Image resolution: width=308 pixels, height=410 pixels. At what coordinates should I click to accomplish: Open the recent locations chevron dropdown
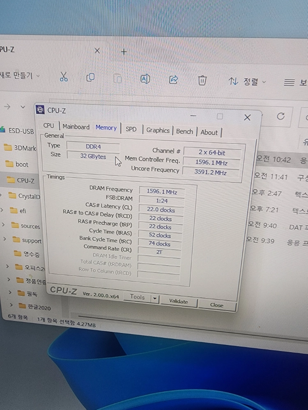23,107
